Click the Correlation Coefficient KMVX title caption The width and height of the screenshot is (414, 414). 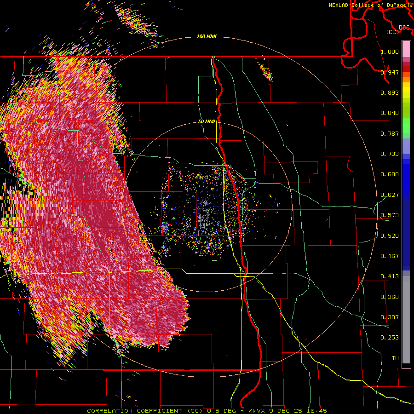[207, 411]
